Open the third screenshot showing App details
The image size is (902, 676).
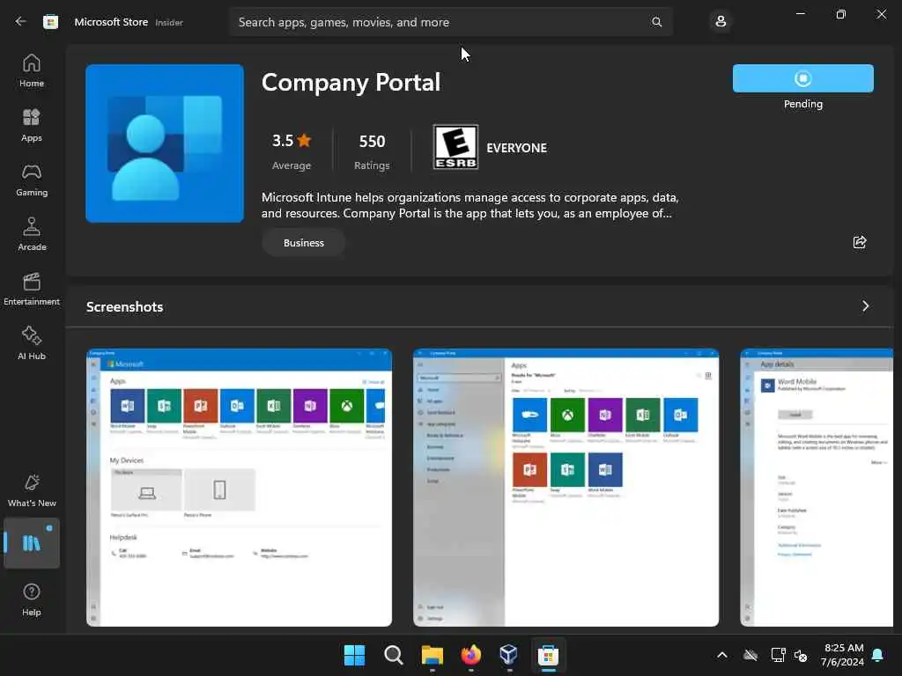click(817, 488)
